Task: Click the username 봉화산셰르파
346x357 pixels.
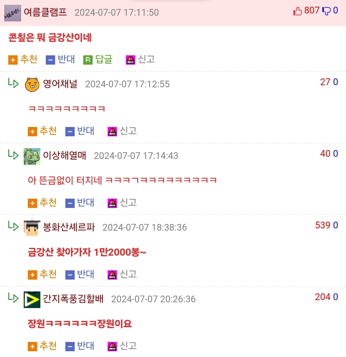Action: pos(69,227)
